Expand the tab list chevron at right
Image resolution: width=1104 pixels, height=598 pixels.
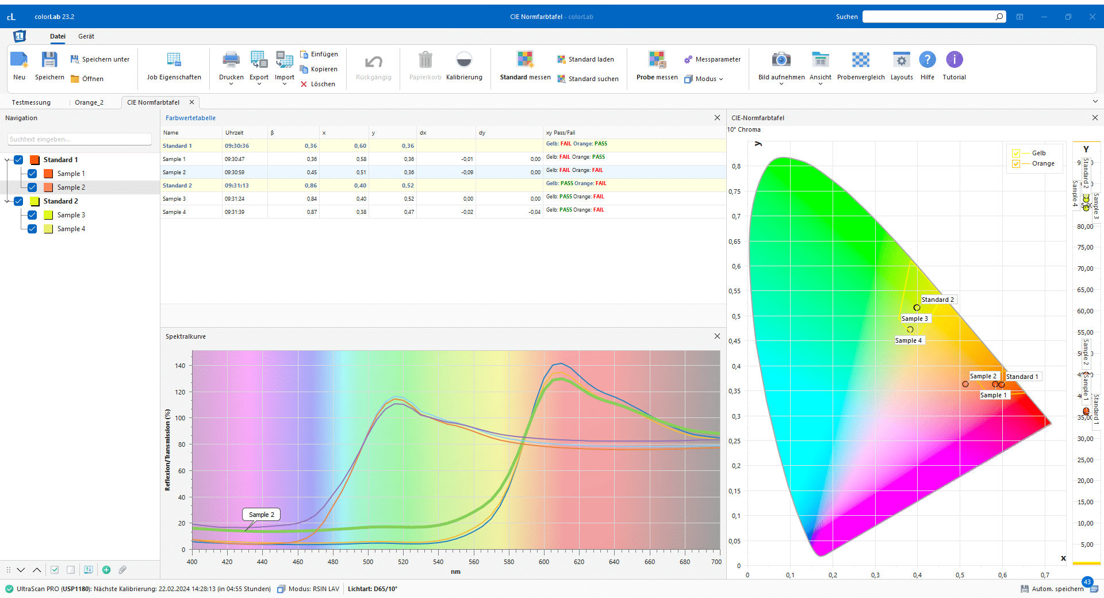(x=1095, y=102)
